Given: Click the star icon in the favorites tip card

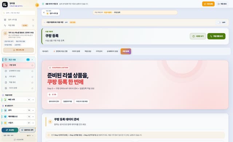Looking at the screenshot, I should point(5,33).
